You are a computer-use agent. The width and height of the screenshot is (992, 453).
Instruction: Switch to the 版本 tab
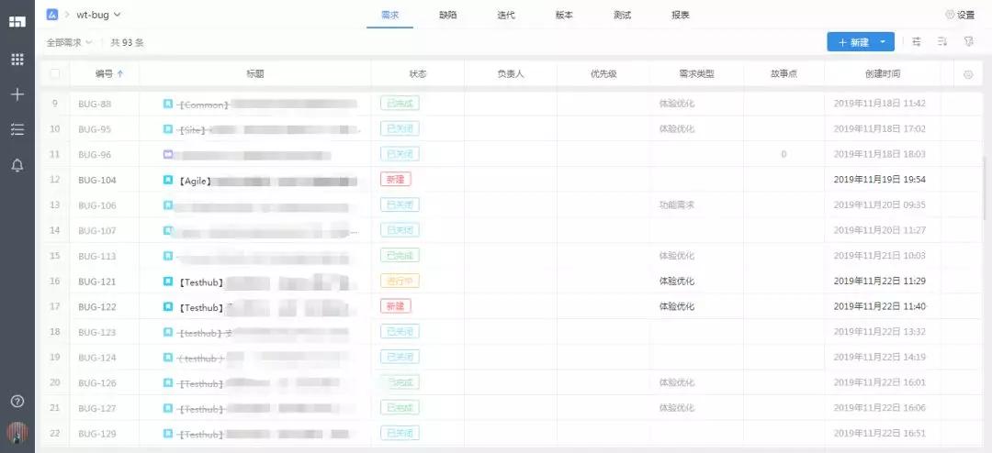point(564,16)
